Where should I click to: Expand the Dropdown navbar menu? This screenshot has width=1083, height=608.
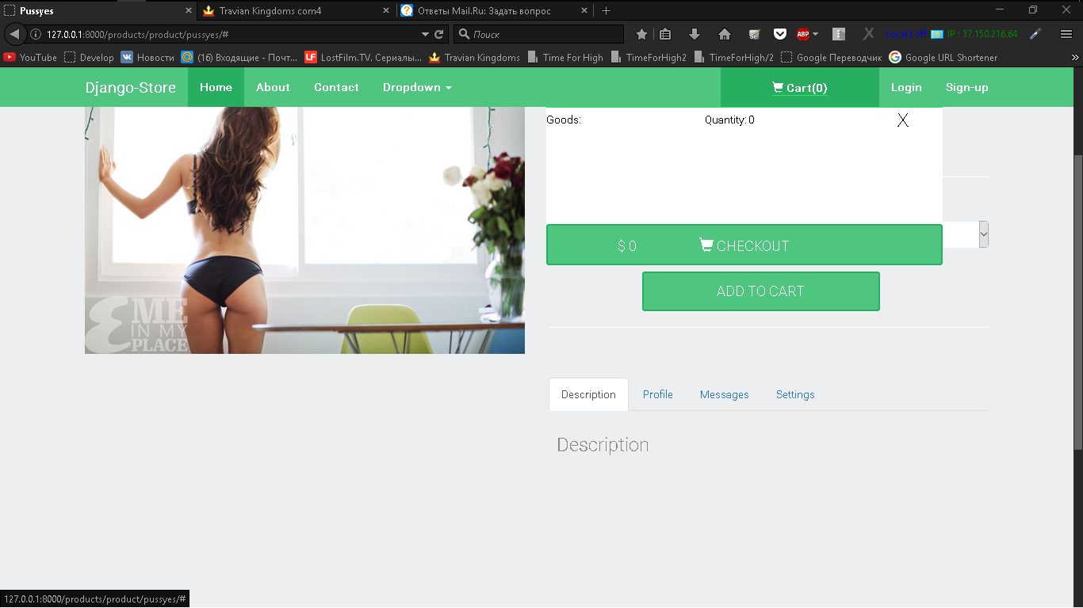click(417, 87)
